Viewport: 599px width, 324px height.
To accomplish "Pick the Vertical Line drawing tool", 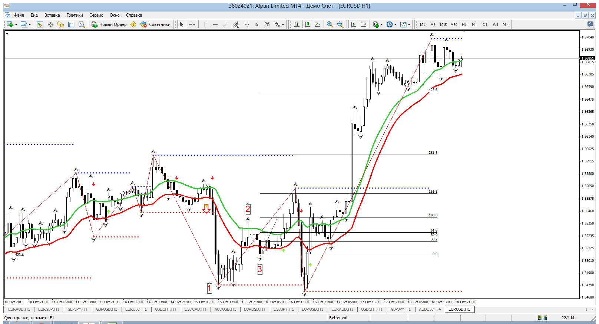I will pos(205,24).
